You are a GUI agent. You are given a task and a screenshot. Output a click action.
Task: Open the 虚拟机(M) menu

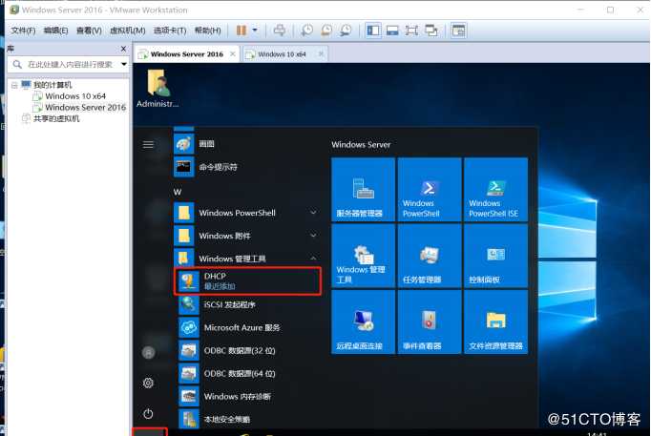[128, 31]
